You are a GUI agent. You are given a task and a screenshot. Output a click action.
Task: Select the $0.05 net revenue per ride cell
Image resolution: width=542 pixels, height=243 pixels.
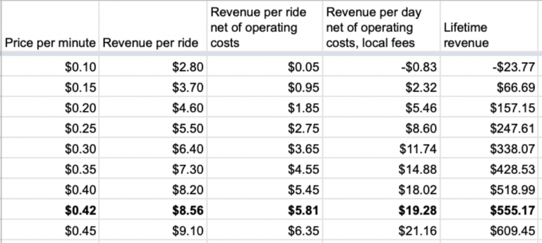click(x=304, y=66)
